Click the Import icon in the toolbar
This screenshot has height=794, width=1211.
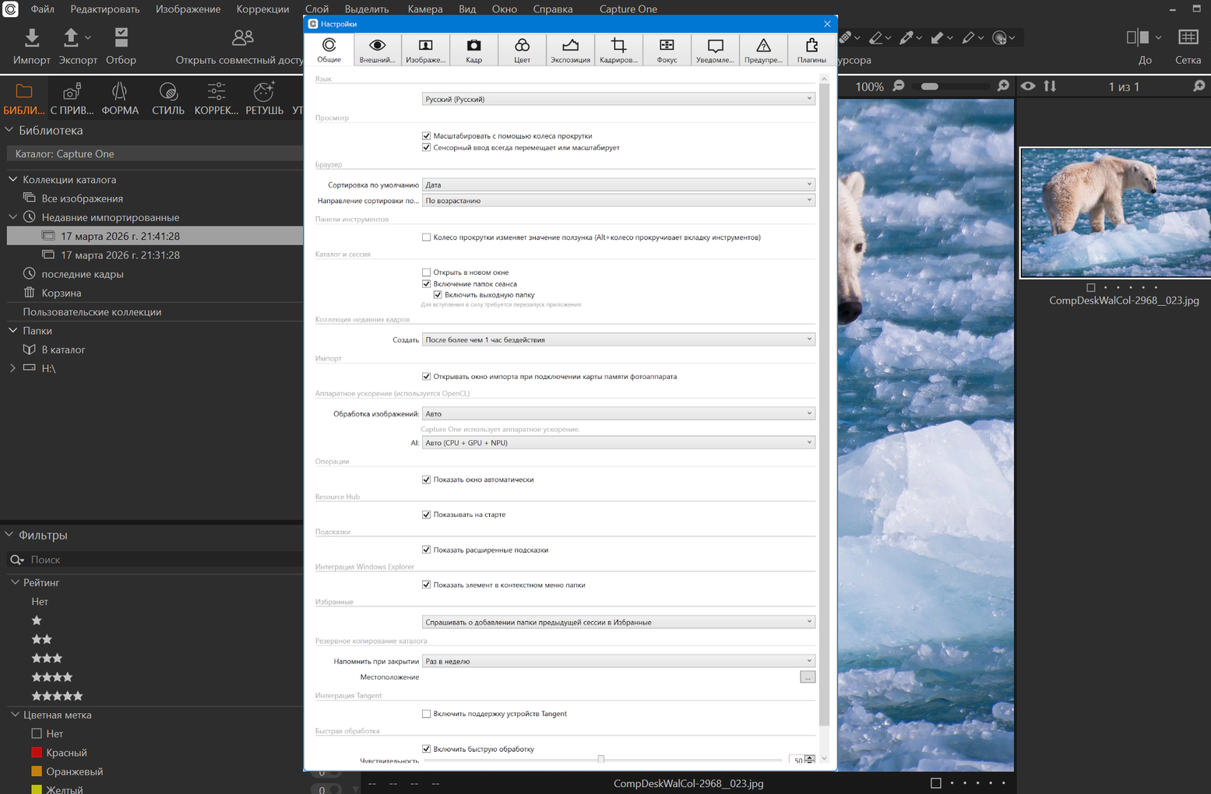tap(31, 38)
